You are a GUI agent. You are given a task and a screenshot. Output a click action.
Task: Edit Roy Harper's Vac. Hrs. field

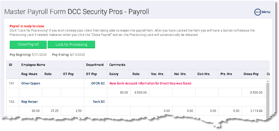pos(160,111)
